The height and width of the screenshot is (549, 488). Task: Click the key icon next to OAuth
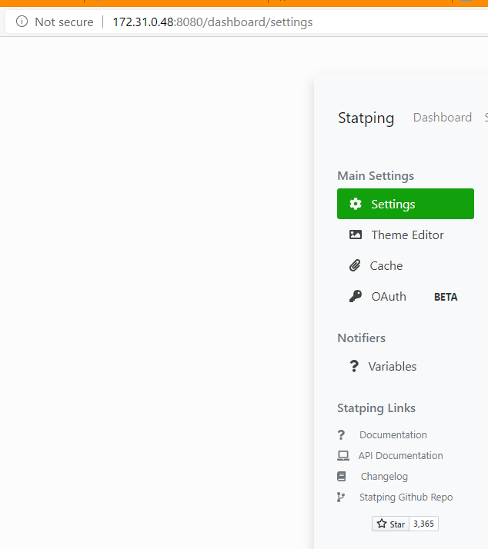point(356,296)
